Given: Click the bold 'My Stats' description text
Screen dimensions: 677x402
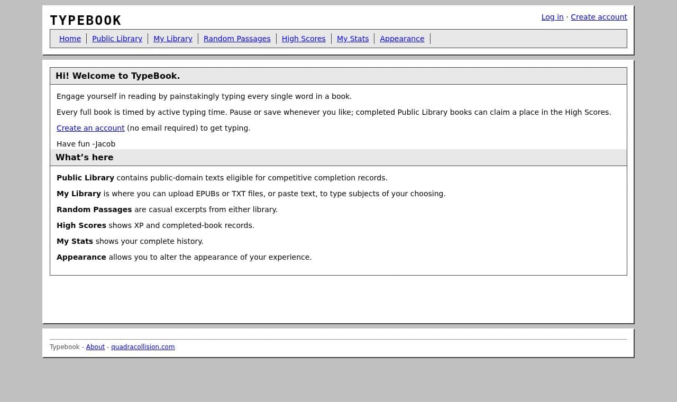Looking at the screenshot, I should pyautogui.click(x=75, y=241).
